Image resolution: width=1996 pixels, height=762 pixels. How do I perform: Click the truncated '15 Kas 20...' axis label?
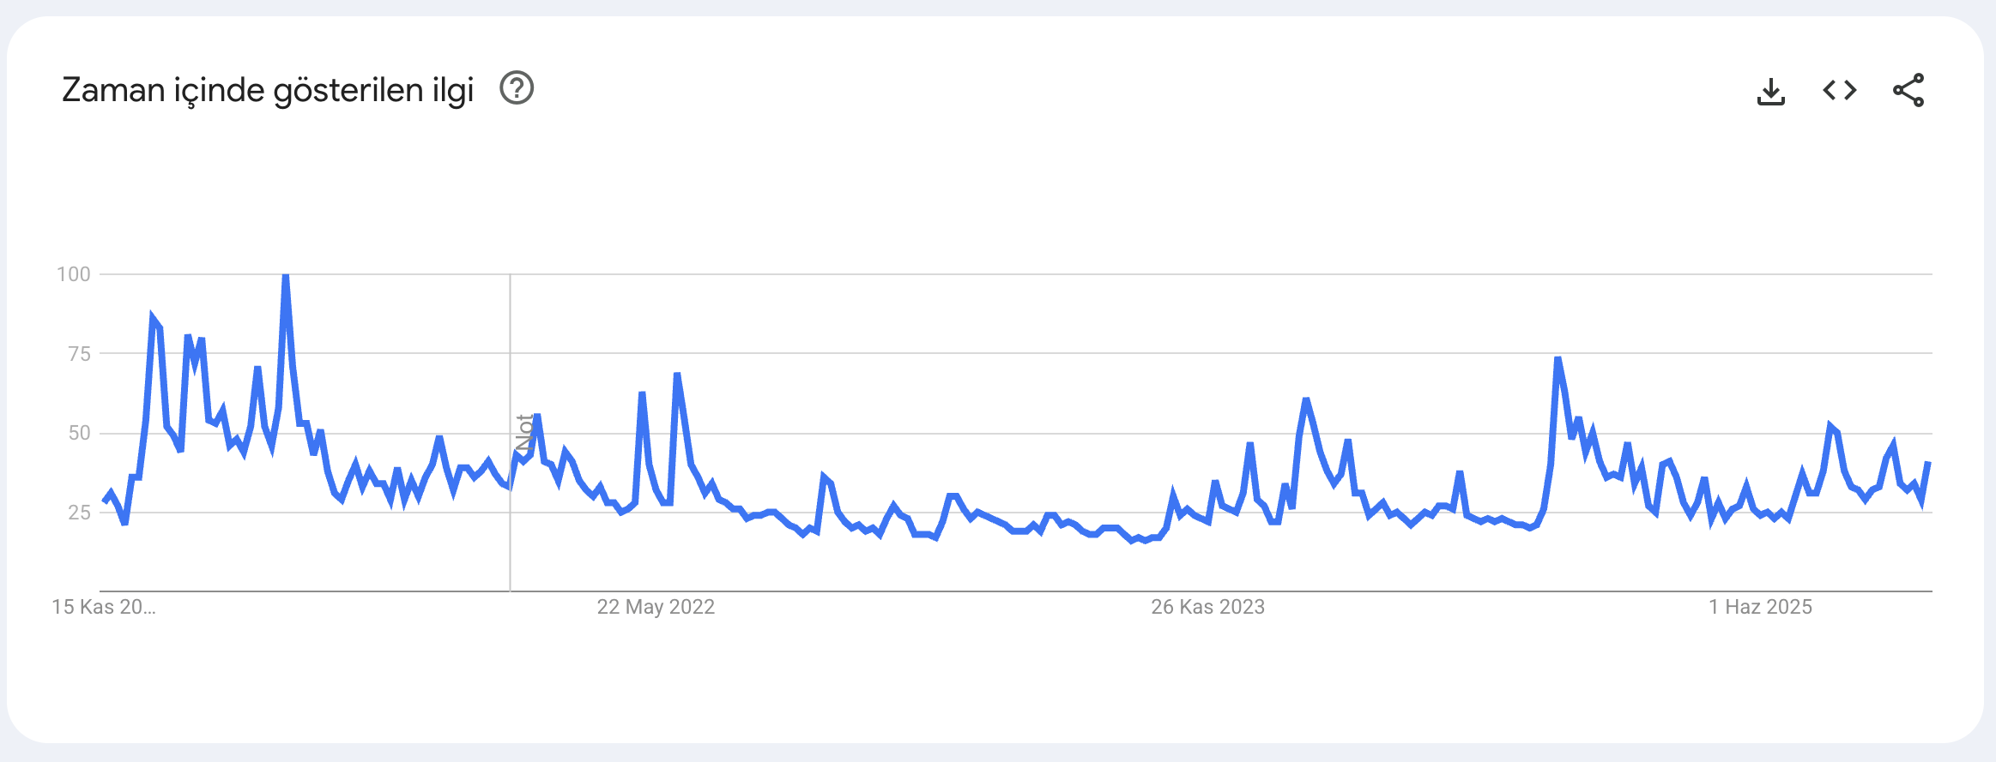(104, 607)
